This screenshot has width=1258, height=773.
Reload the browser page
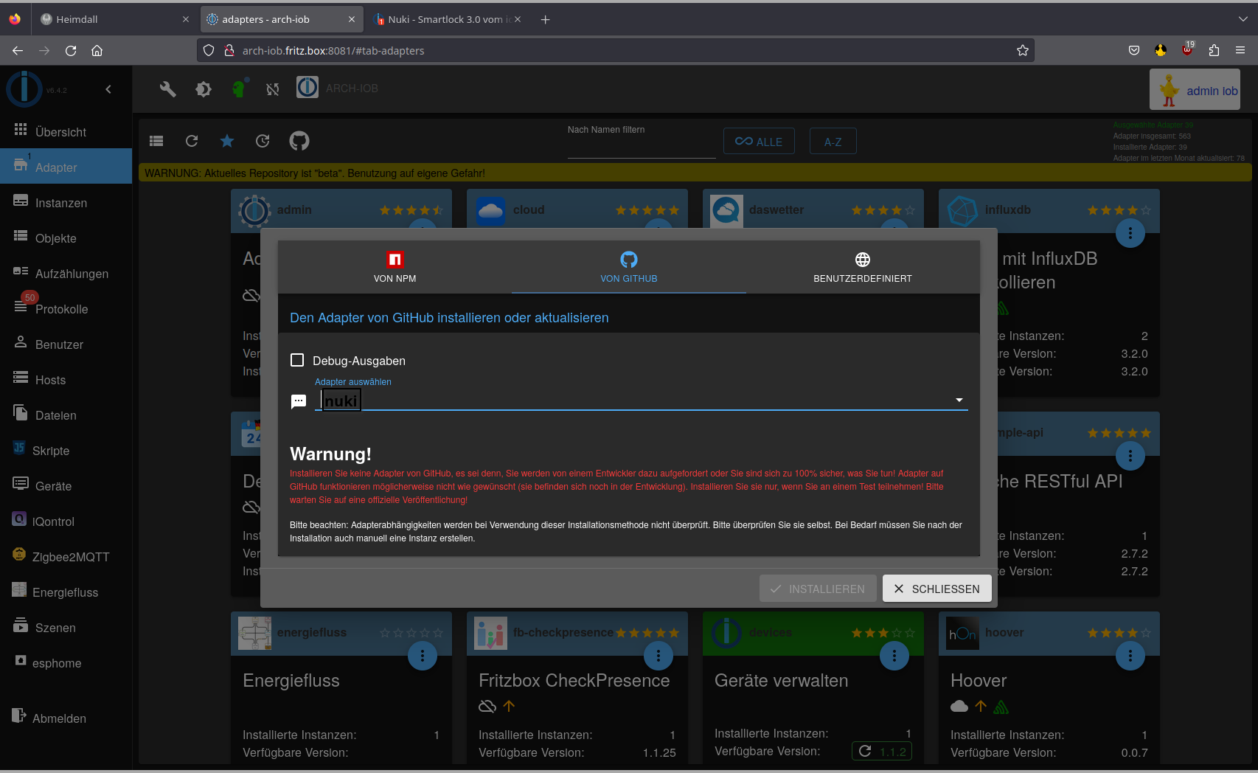71,50
